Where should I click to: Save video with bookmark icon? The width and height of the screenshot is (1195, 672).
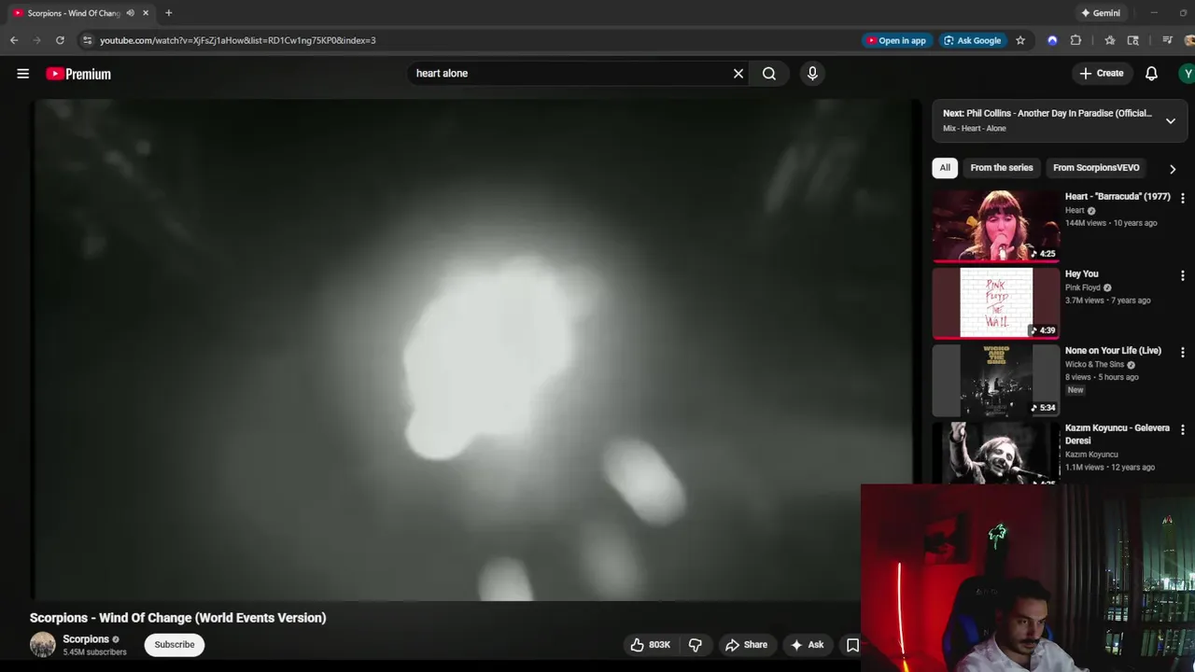[852, 645]
